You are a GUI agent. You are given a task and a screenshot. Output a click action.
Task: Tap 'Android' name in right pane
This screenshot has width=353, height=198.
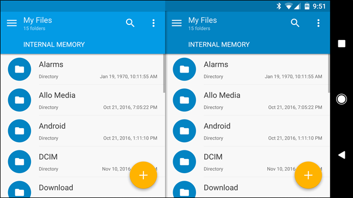pyautogui.click(x=217, y=126)
